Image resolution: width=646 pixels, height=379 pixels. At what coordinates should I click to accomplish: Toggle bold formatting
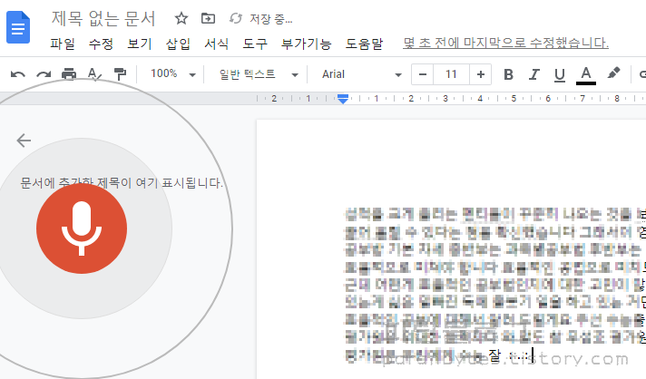(508, 74)
